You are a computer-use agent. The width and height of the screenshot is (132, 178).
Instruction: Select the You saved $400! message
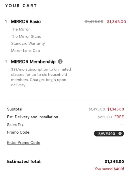click(109, 169)
